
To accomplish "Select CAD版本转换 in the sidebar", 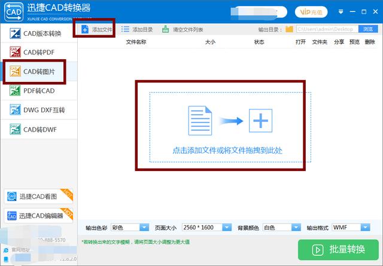I will coord(39,33).
